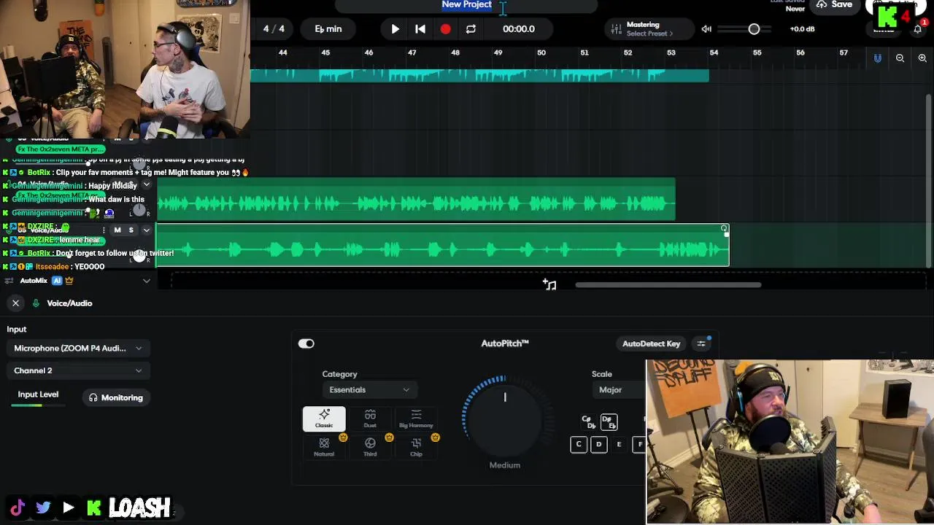
Task: Start playback with the play button
Action: click(395, 29)
